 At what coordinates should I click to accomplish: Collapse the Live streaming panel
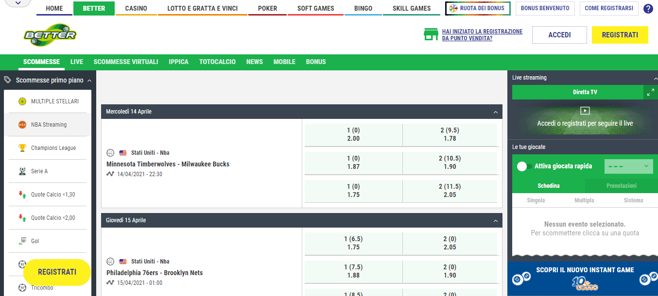tap(655, 78)
